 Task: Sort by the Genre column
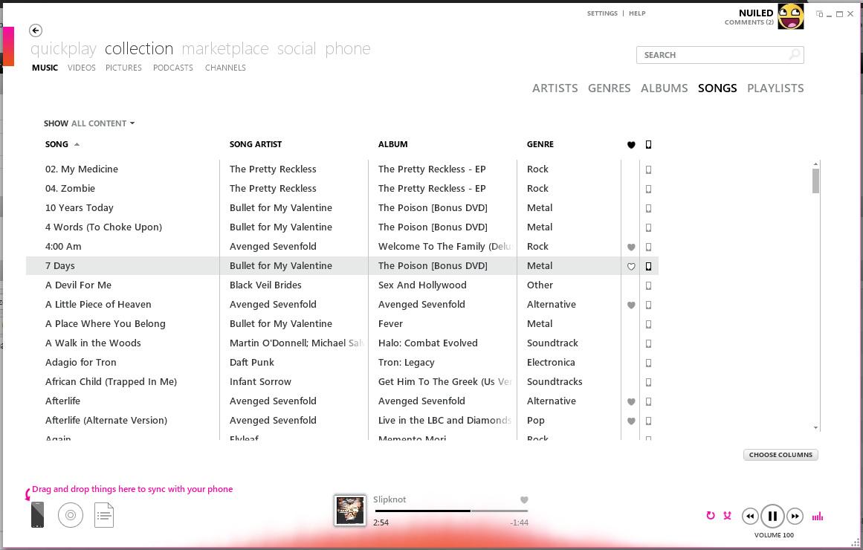(x=540, y=144)
